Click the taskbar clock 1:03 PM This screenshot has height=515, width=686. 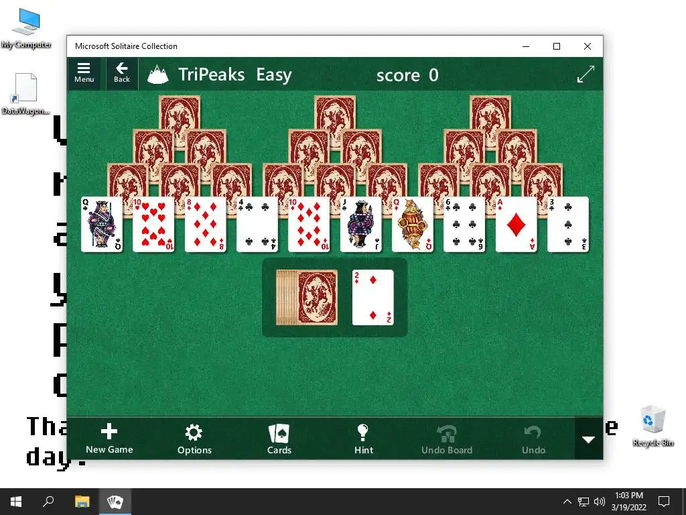[628, 502]
